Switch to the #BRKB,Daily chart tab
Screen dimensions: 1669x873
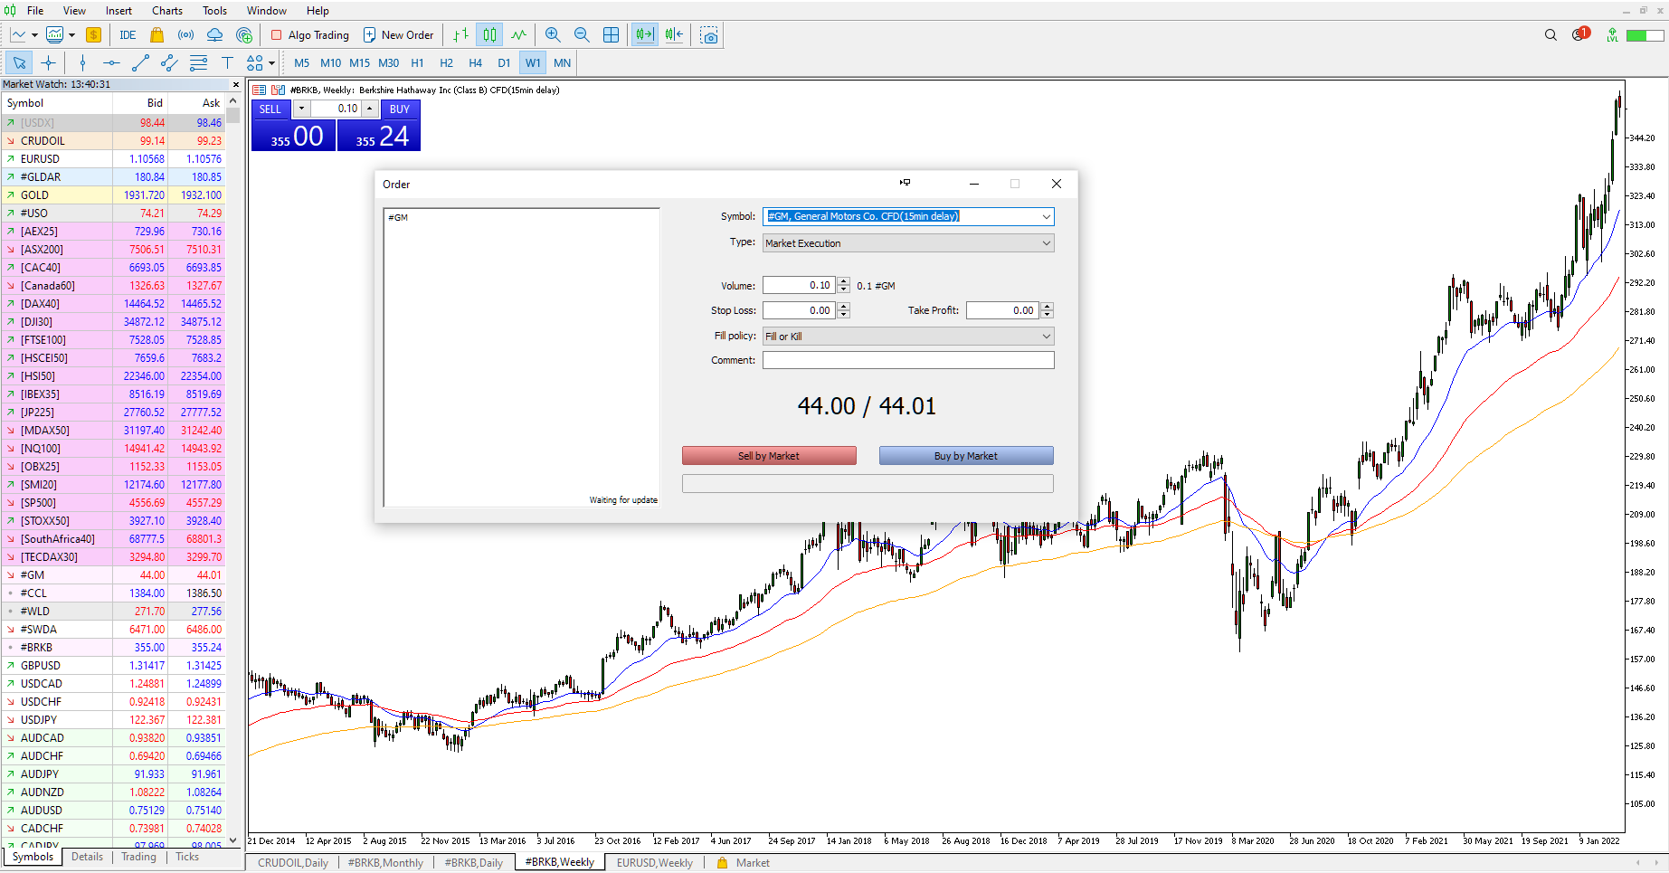coord(473,863)
